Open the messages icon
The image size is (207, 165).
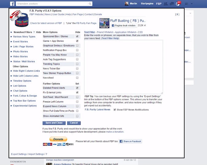point(172,4)
